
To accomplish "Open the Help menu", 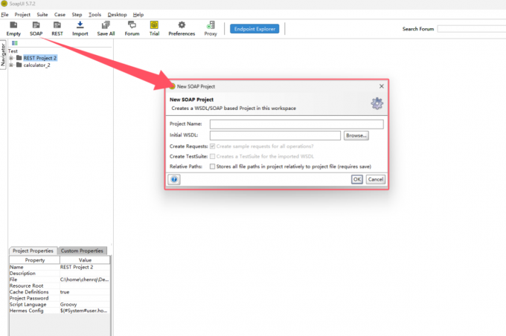I will click(x=138, y=15).
